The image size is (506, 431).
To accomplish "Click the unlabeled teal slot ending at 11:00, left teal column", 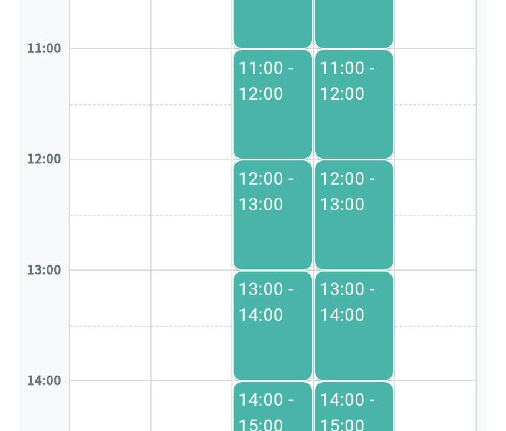I will tap(272, 24).
